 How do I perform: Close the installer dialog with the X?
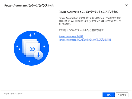pyautogui.click(x=127, y=5)
